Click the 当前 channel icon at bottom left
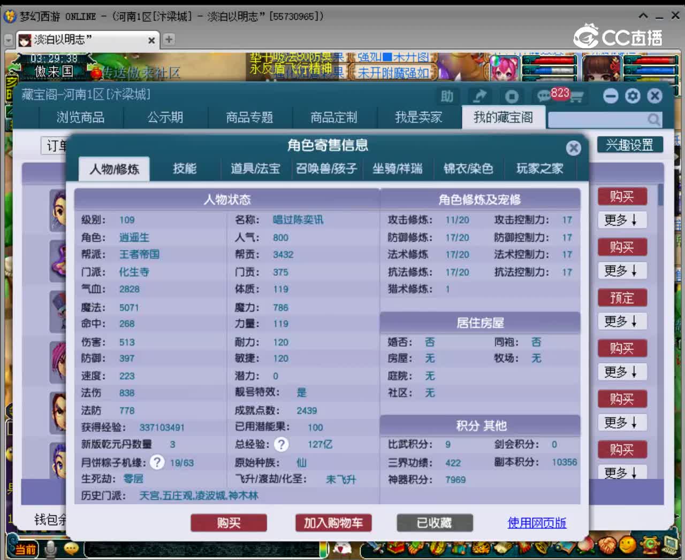This screenshot has width=685, height=560. (x=25, y=549)
